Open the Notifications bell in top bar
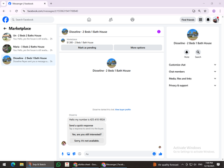 pos(208,20)
